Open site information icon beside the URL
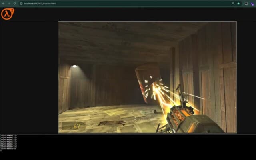Image resolution: width=256 pixels, height=160 pixels. [x=21, y=4]
